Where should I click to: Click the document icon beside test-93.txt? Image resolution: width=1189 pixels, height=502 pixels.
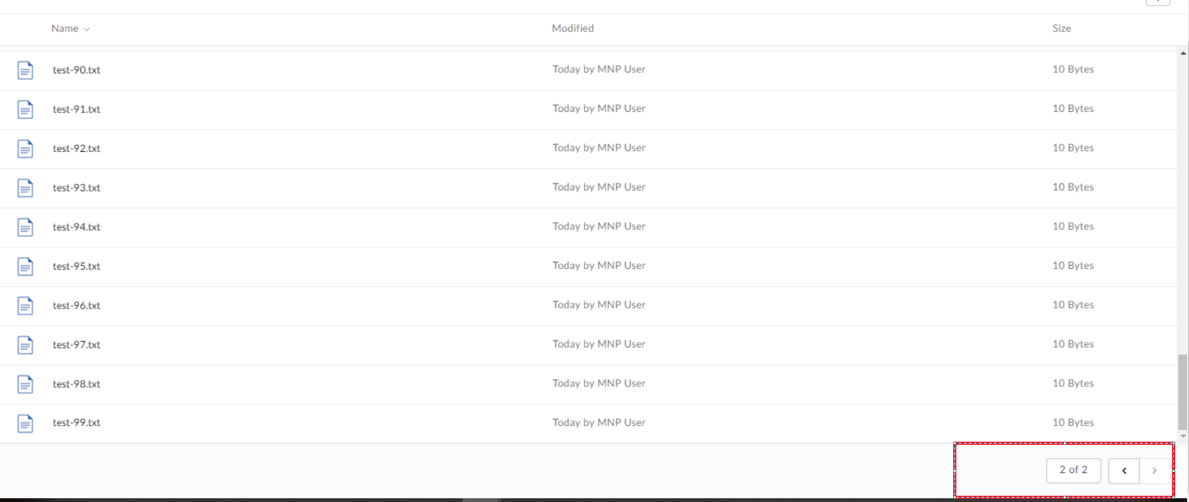pos(25,188)
